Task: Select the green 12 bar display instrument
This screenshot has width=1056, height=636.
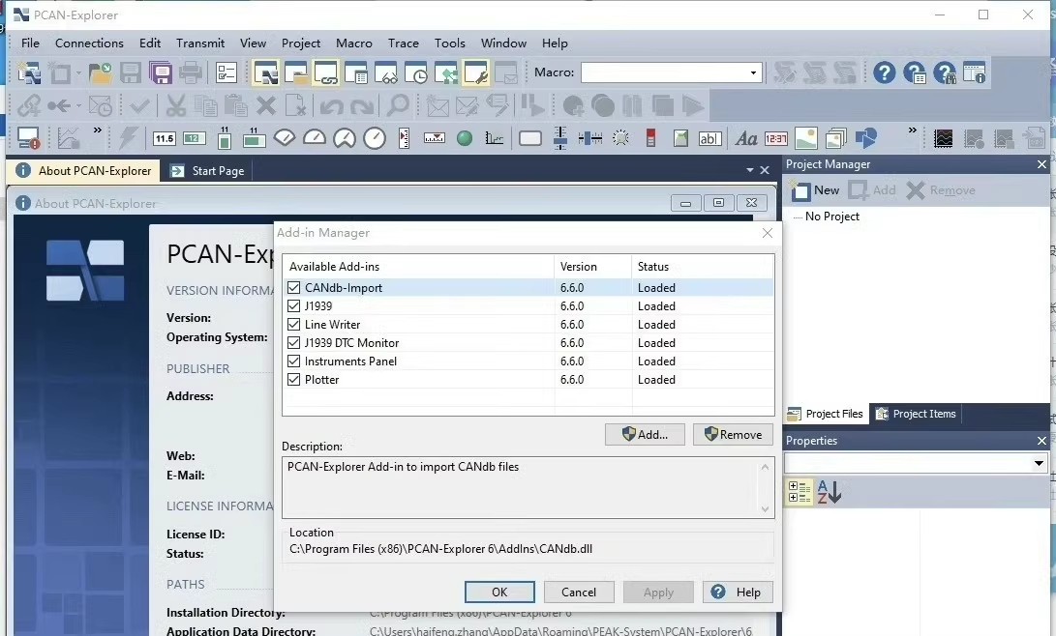Action: (x=194, y=138)
